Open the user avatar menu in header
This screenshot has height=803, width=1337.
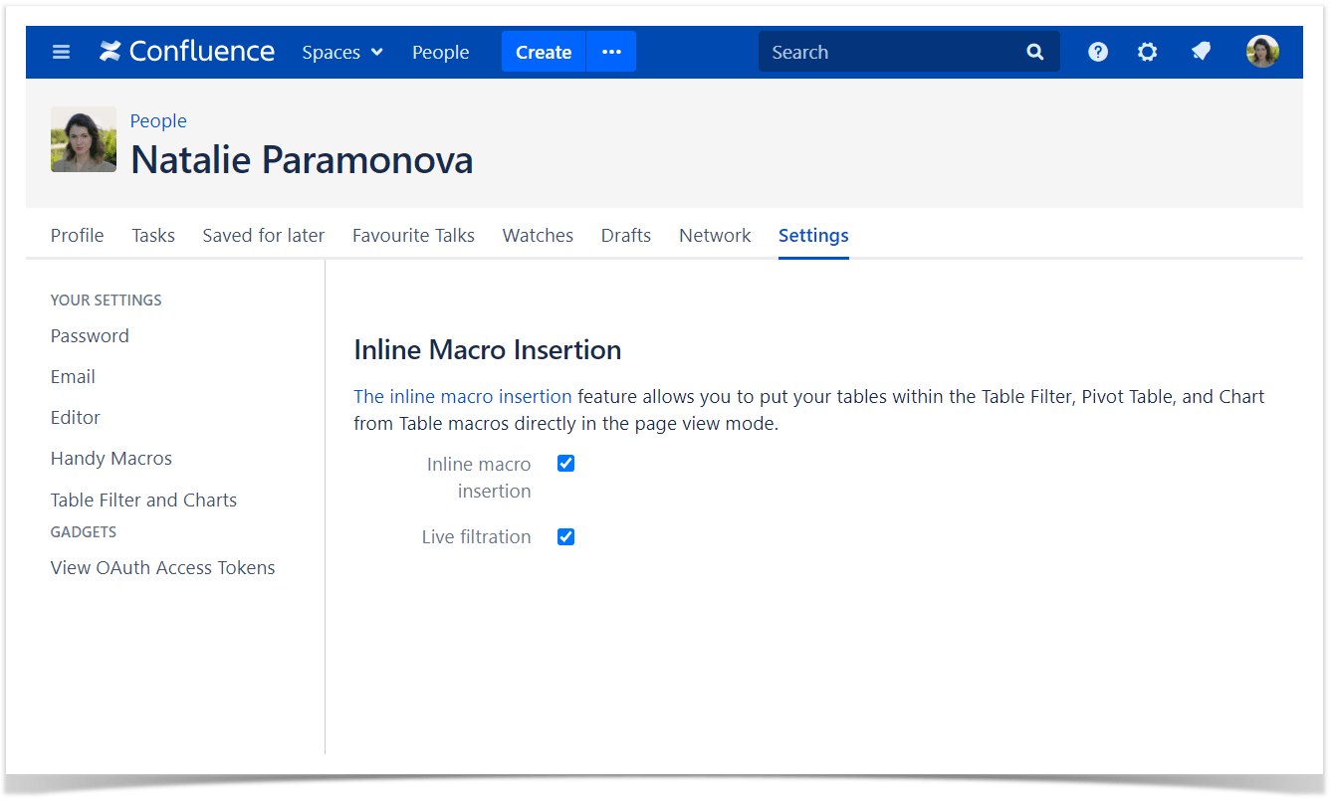click(1262, 52)
